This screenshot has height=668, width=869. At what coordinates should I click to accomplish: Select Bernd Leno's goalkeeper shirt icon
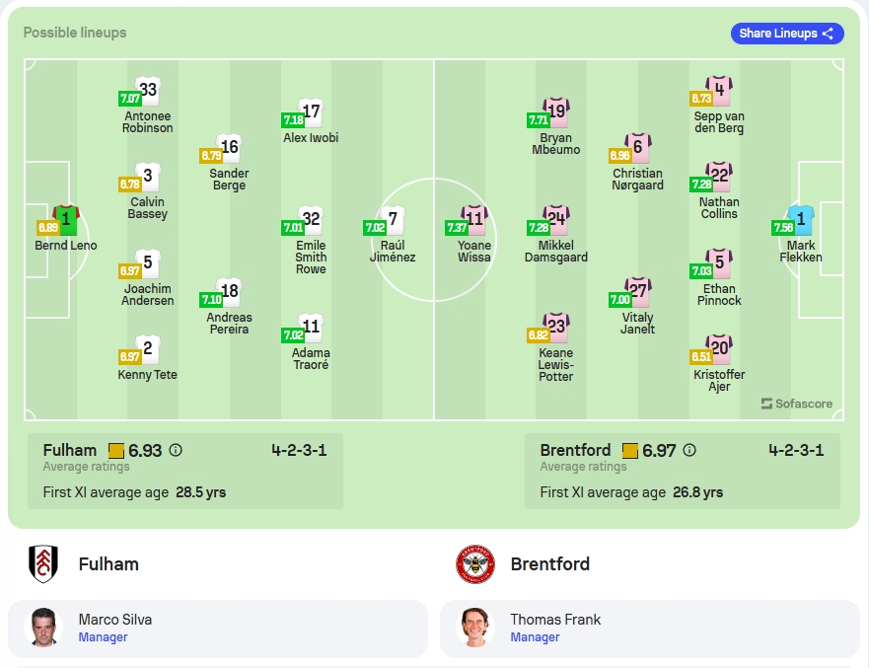tap(66, 219)
